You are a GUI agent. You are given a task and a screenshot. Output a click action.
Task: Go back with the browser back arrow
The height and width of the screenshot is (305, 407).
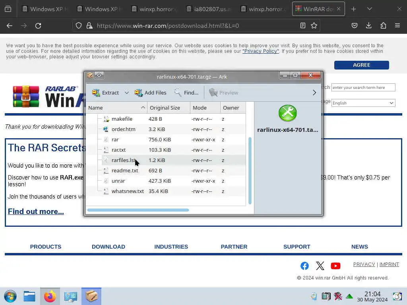coord(10,26)
